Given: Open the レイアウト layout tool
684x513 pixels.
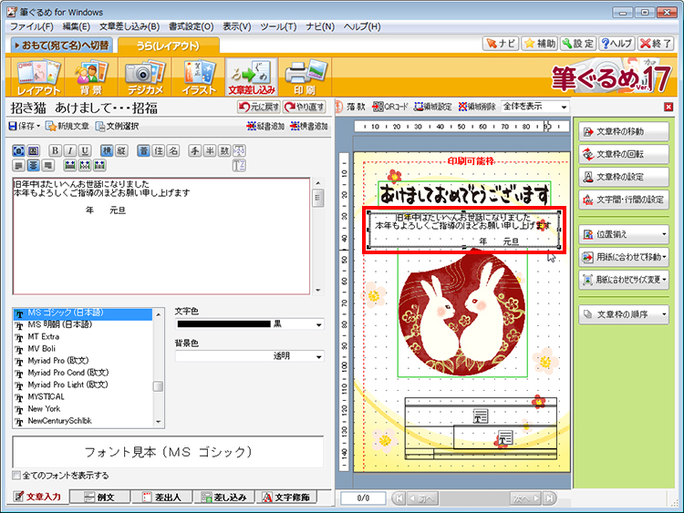Looking at the screenshot, I should 38,77.
